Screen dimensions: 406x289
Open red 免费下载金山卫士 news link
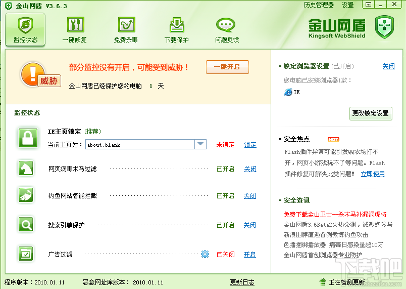pyautogui.click(x=335, y=214)
